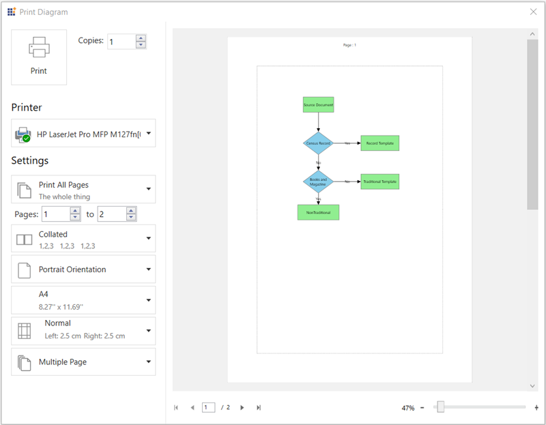Click the zoom slider handle
Screen dimensions: 546x425
click(441, 407)
